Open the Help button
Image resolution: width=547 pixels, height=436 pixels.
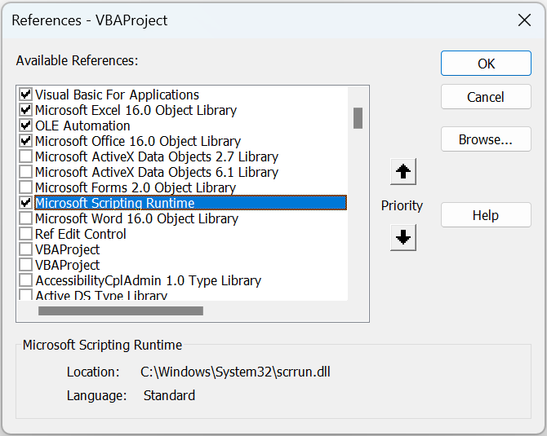pyautogui.click(x=486, y=215)
